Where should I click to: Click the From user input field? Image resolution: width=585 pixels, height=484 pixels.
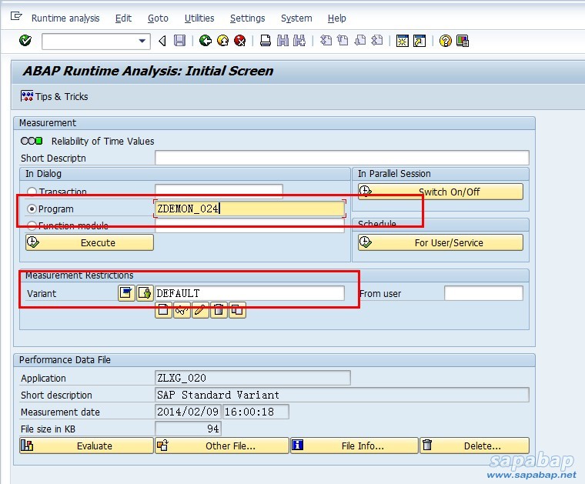click(483, 293)
